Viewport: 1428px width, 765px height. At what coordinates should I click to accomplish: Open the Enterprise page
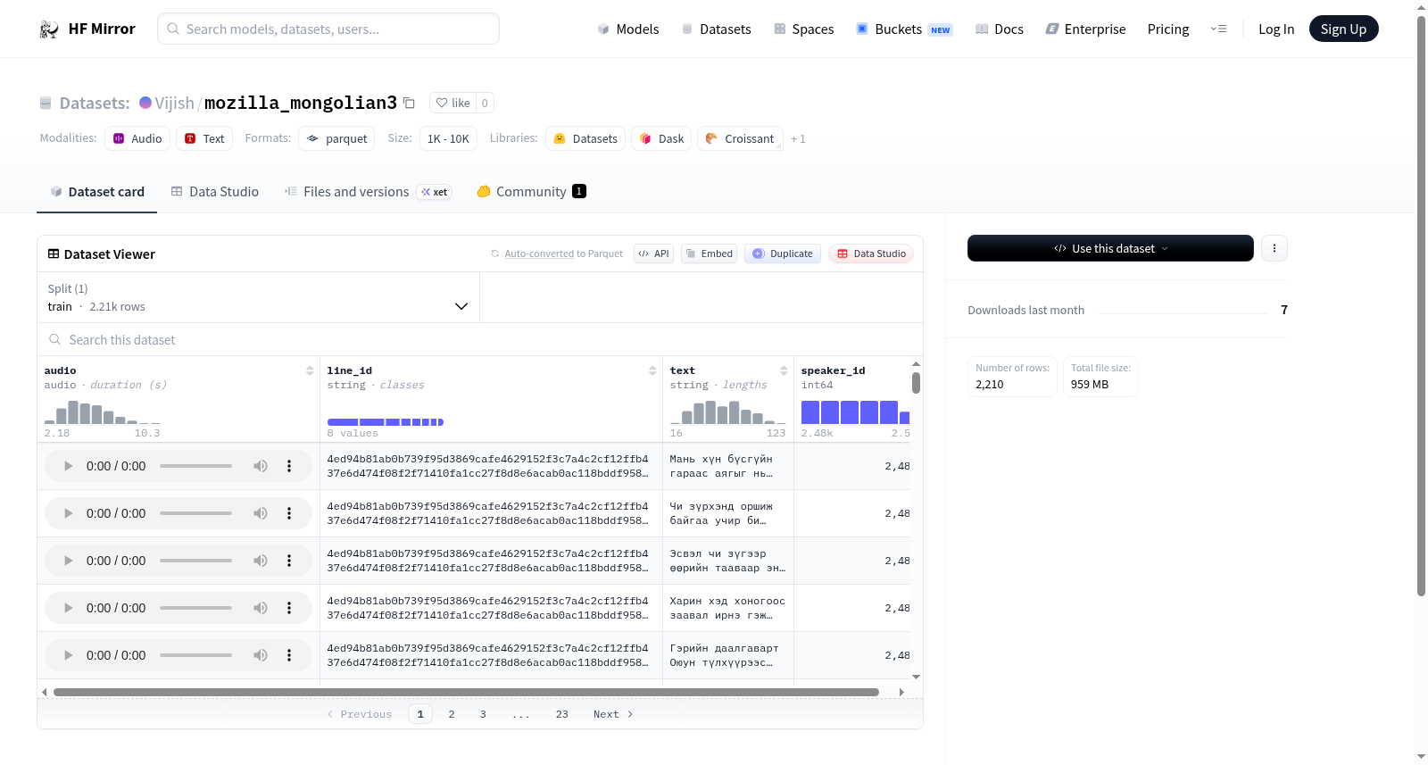pyautogui.click(x=1085, y=29)
